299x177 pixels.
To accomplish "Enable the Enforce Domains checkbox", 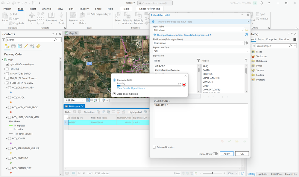I will pyautogui.click(x=154, y=147).
